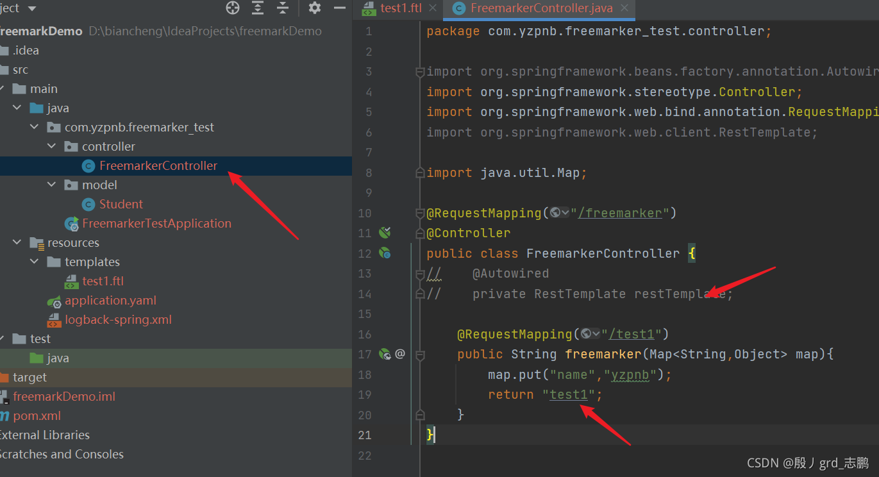Click the "/test1" URL mapping link

coord(631,334)
